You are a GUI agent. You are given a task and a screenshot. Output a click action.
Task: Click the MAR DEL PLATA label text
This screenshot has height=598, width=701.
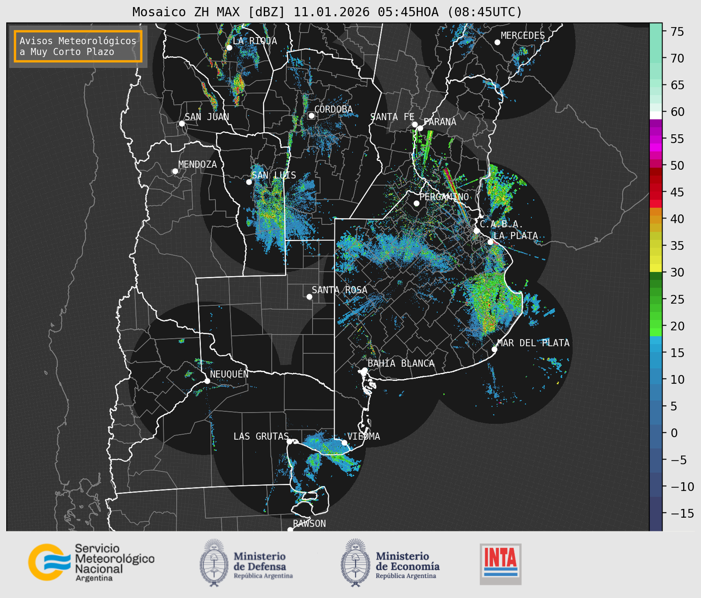point(533,343)
